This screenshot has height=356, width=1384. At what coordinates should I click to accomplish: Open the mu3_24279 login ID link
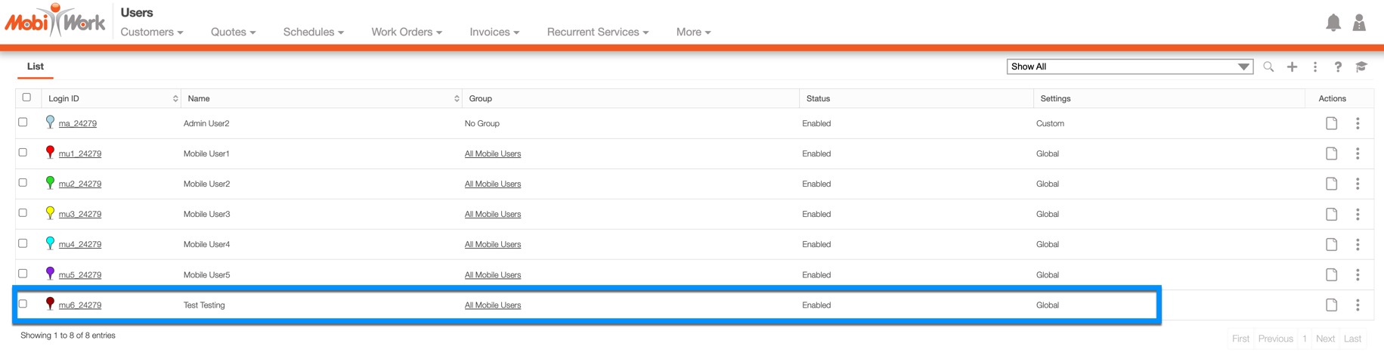click(x=80, y=215)
